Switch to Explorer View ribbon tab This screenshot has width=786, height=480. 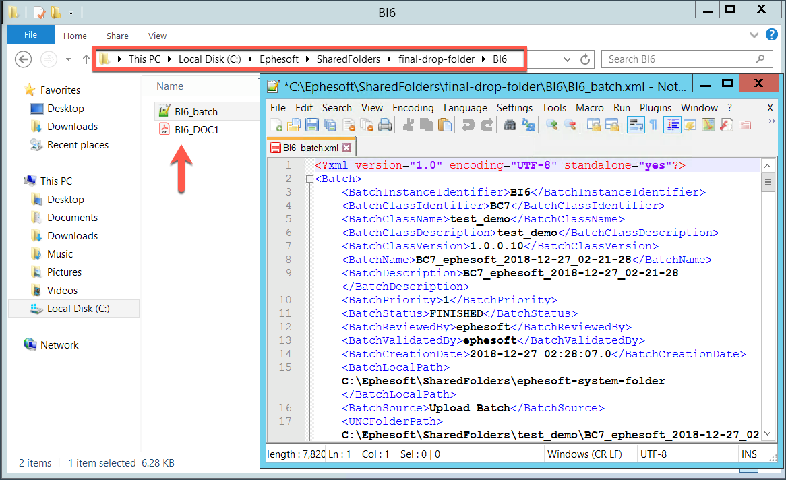pos(157,36)
